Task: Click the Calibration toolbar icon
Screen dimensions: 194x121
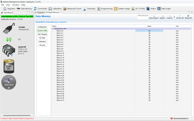Action: (x=50, y=9)
